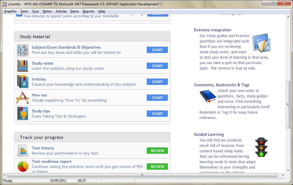This screenshot has height=185, width=293.
Task: Click 'Exam Taking Tips & Strategies' description
Action: click(x=59, y=116)
